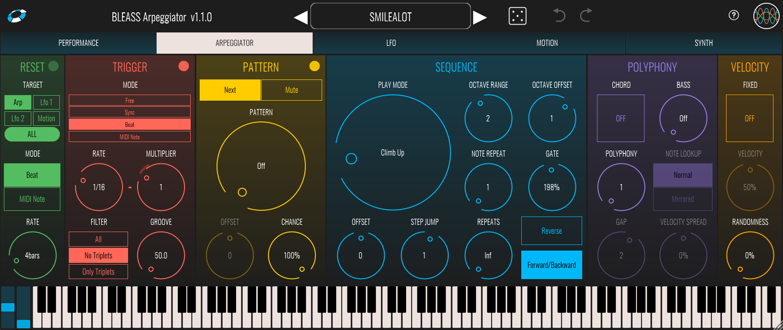Viewport: 783px width, 330px height.
Task: Go to previous preset with left arrow
Action: [x=300, y=17]
